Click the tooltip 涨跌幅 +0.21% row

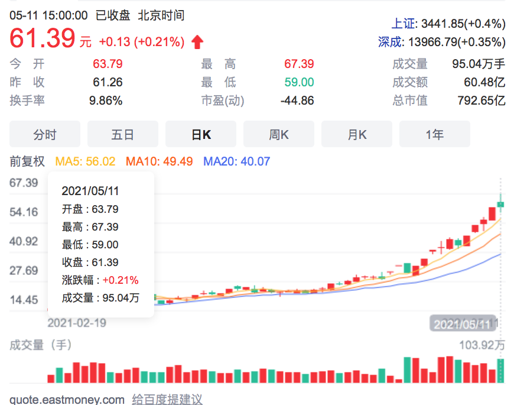[100, 280]
